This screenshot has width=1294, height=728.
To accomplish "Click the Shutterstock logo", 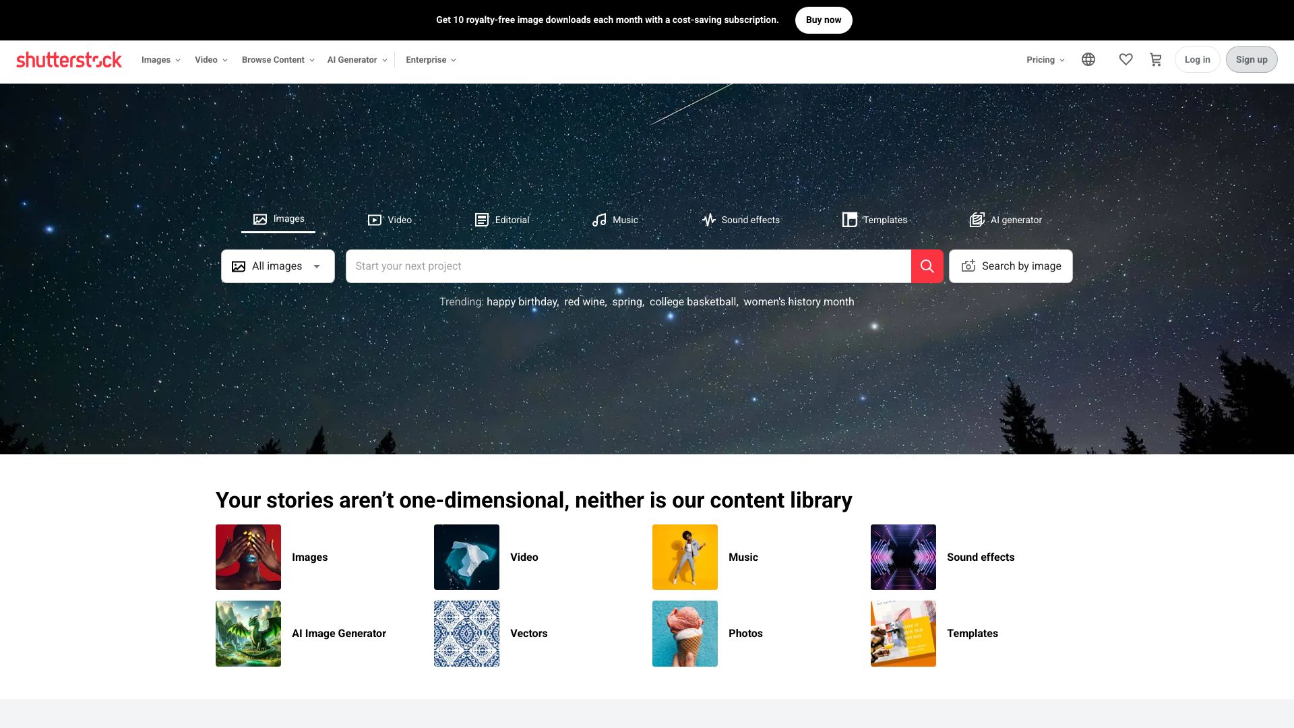I will coord(69,59).
